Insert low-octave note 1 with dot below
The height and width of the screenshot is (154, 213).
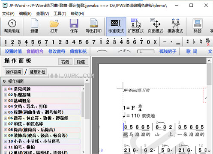[6, 42]
